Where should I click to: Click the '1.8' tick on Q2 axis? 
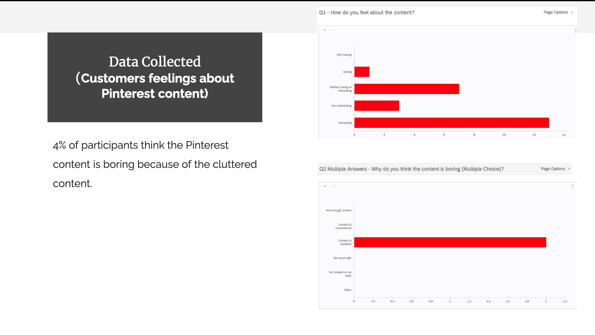pos(527,302)
